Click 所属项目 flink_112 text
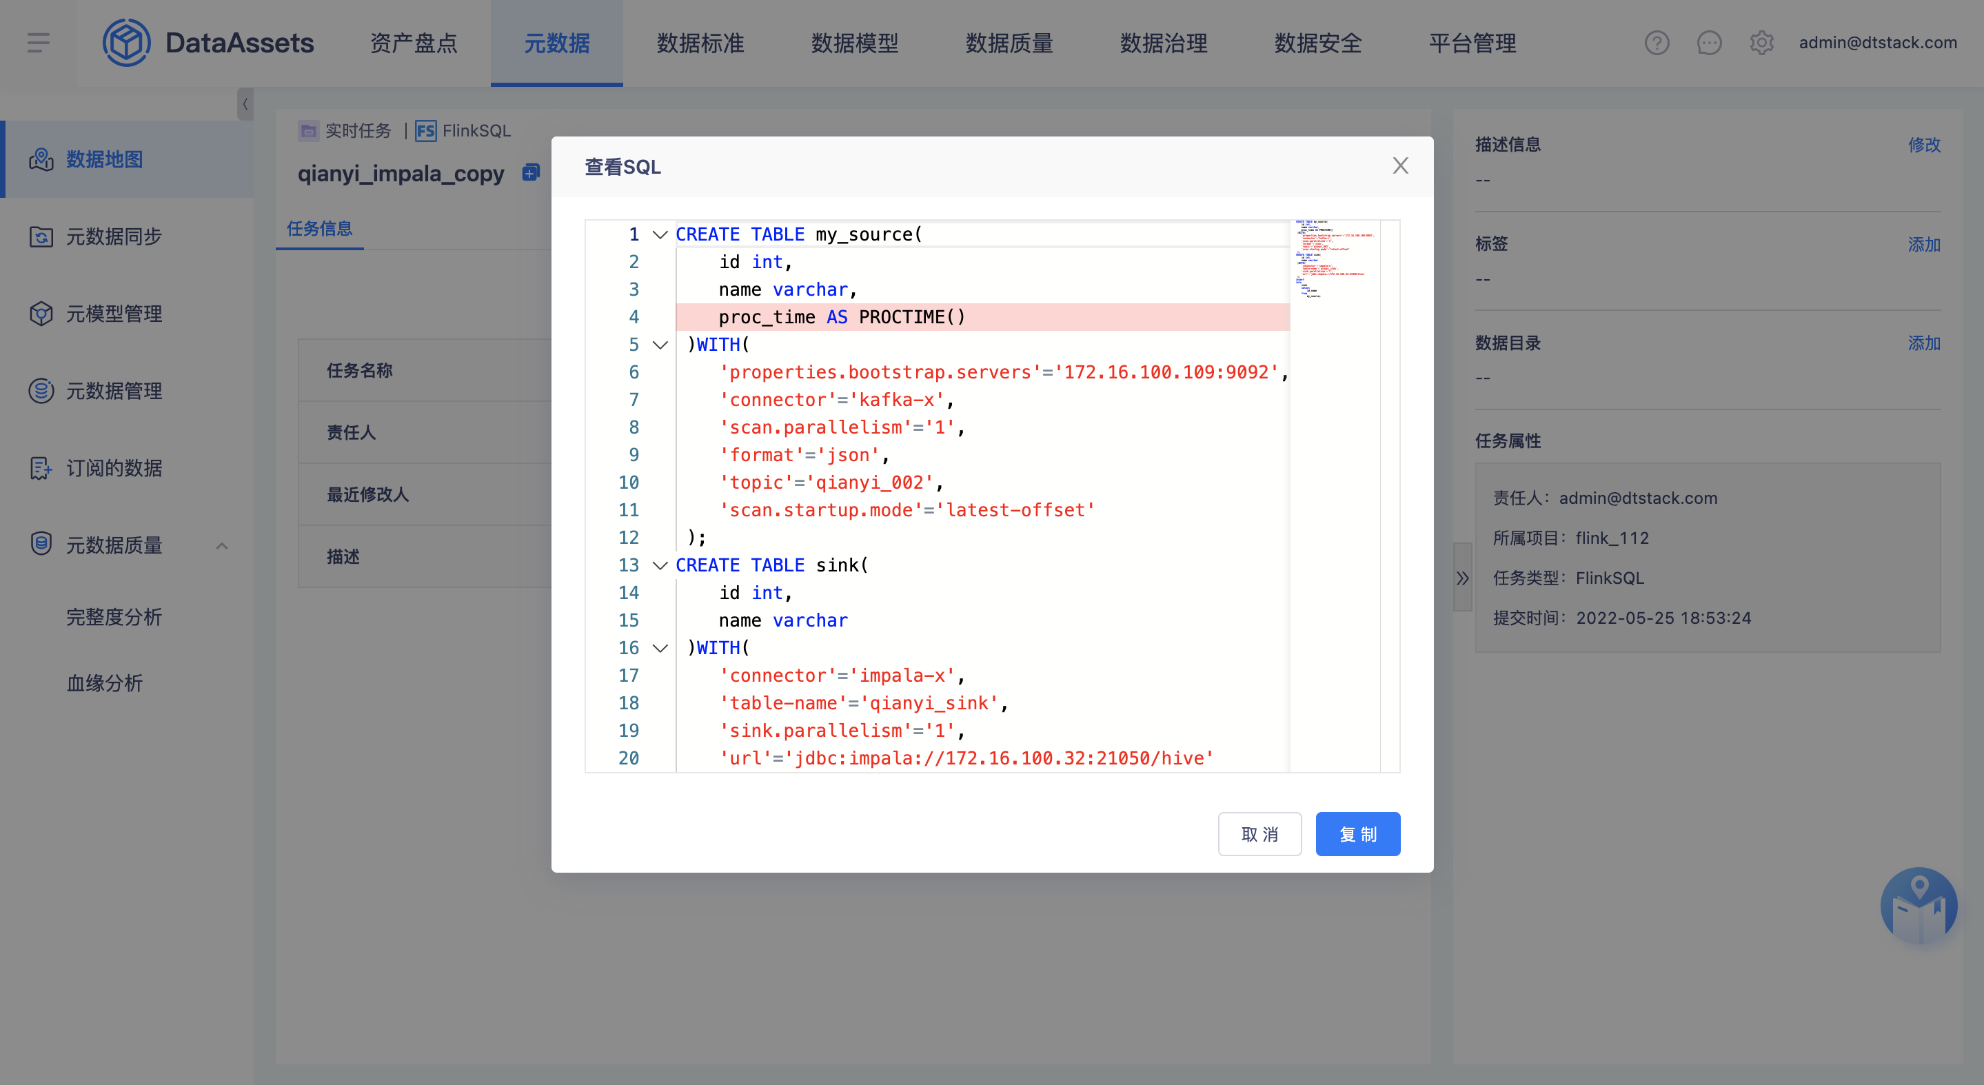 pyautogui.click(x=1570, y=538)
